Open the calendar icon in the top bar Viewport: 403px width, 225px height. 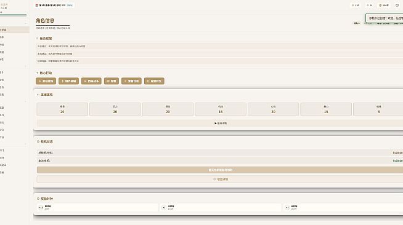point(397,5)
